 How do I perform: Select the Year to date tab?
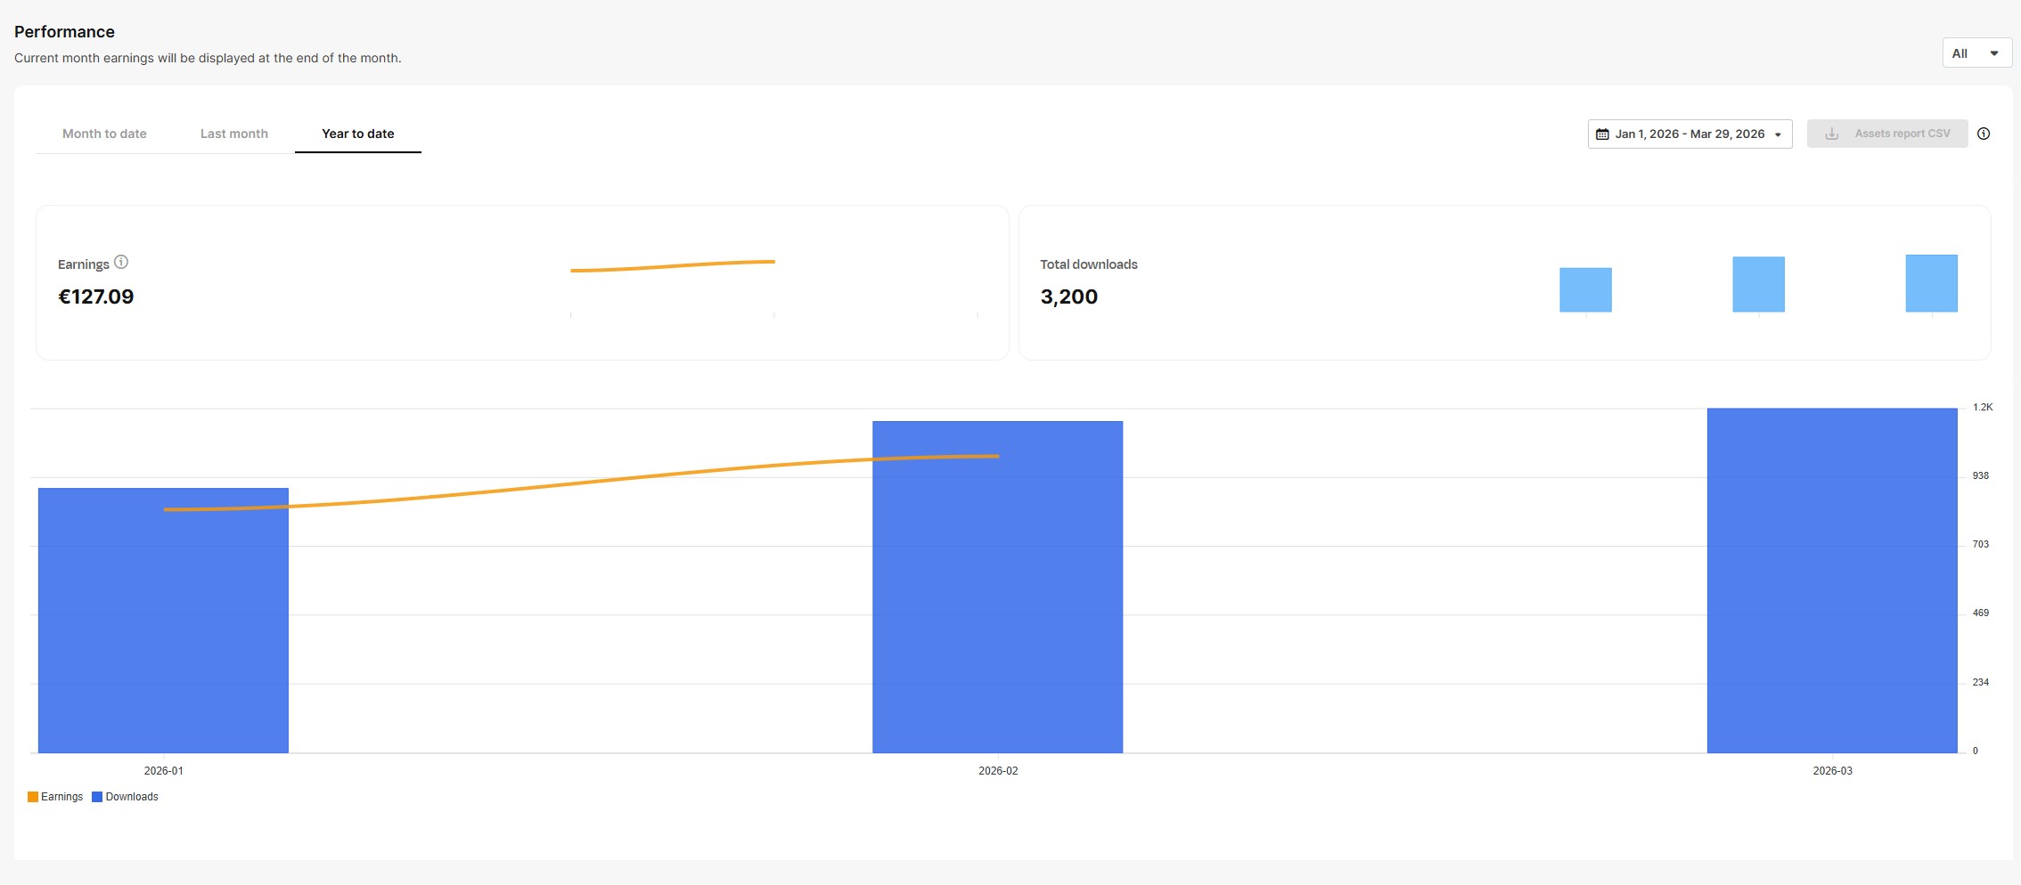tap(358, 134)
